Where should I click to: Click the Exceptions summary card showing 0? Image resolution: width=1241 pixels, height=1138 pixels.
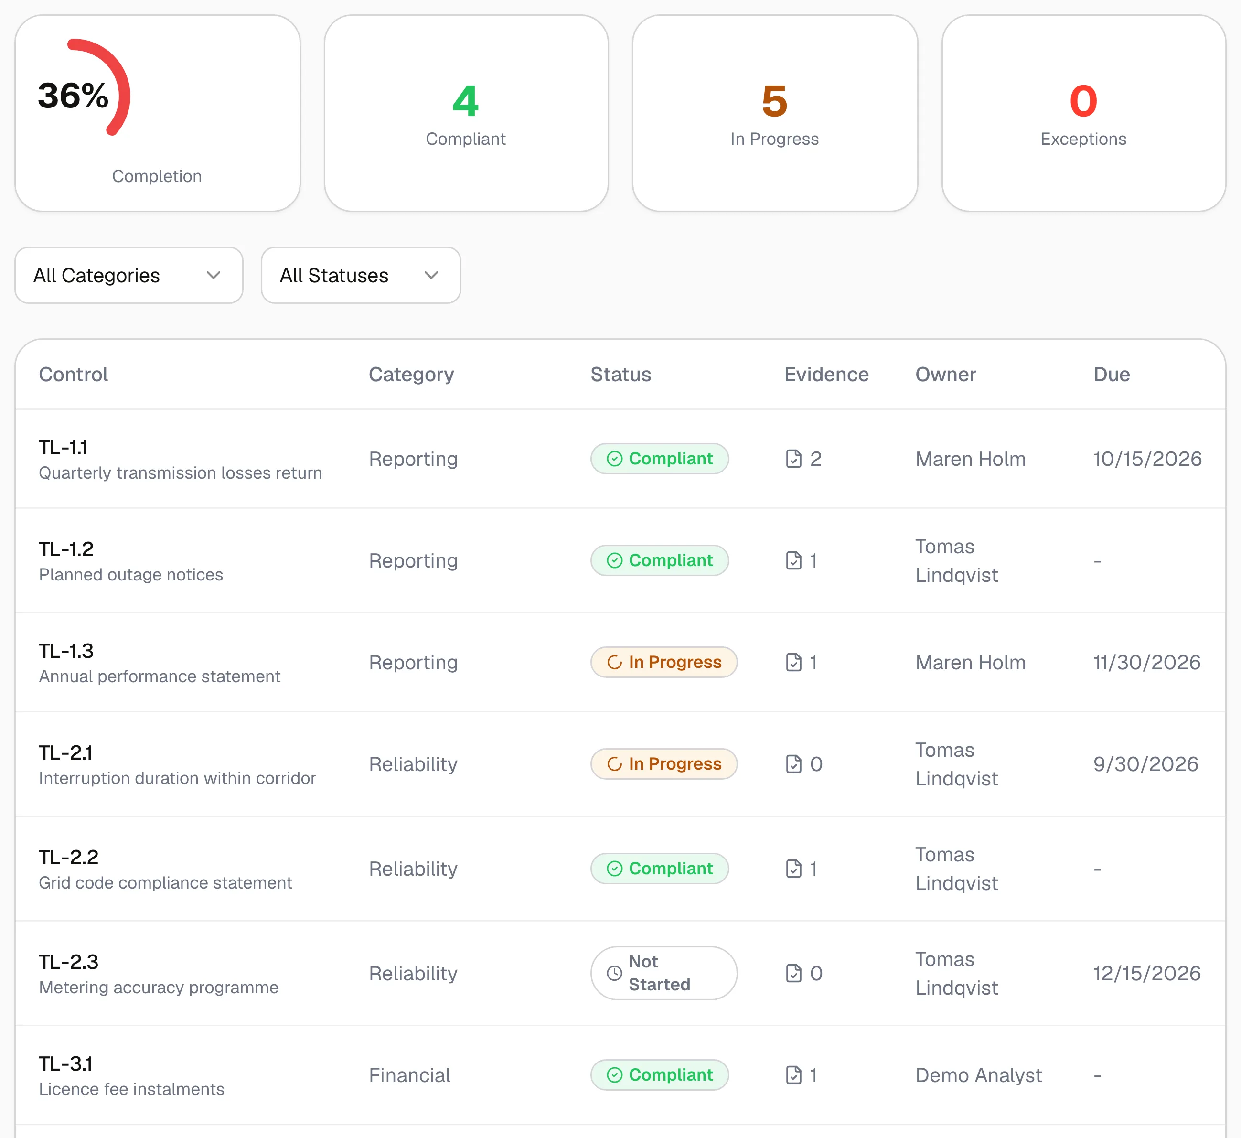click(x=1083, y=113)
